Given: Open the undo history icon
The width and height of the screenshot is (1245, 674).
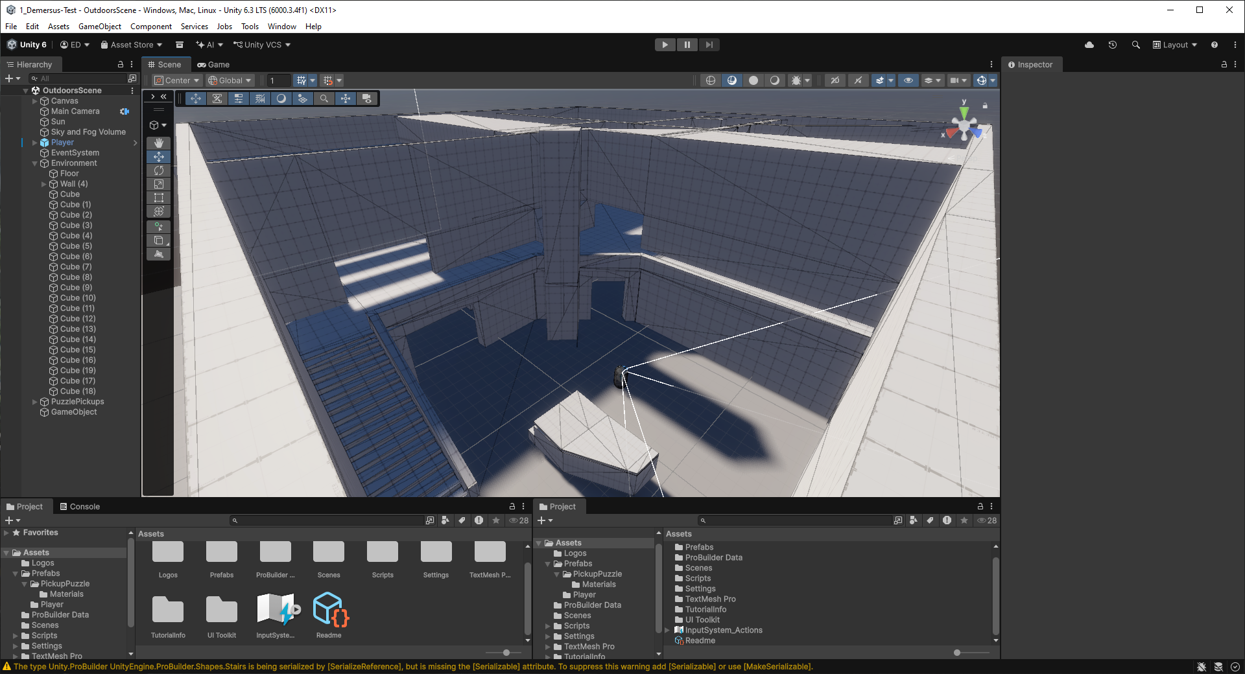Looking at the screenshot, I should [1113, 44].
